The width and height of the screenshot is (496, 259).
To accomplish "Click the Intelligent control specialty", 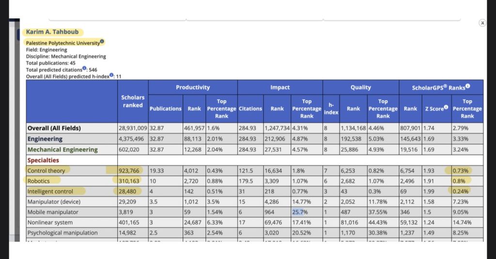I will tap(50, 191).
